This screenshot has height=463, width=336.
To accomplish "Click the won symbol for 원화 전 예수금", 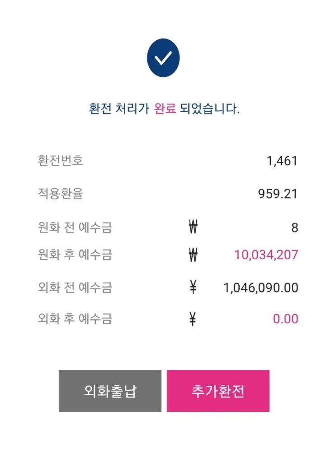I will coord(193,227).
